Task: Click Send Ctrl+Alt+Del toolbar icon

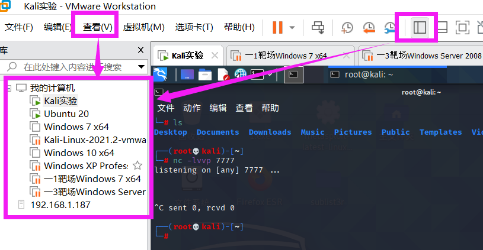Action: click(x=318, y=27)
